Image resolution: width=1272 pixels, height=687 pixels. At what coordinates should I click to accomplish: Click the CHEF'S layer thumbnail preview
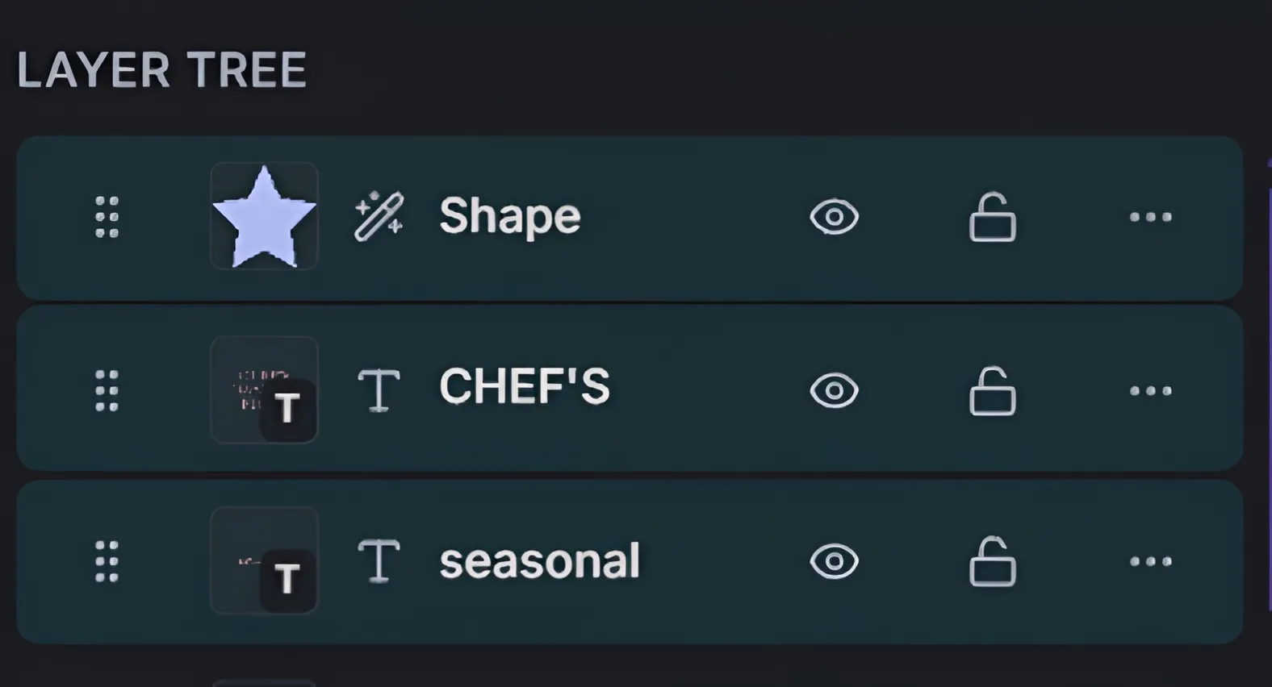coord(264,390)
